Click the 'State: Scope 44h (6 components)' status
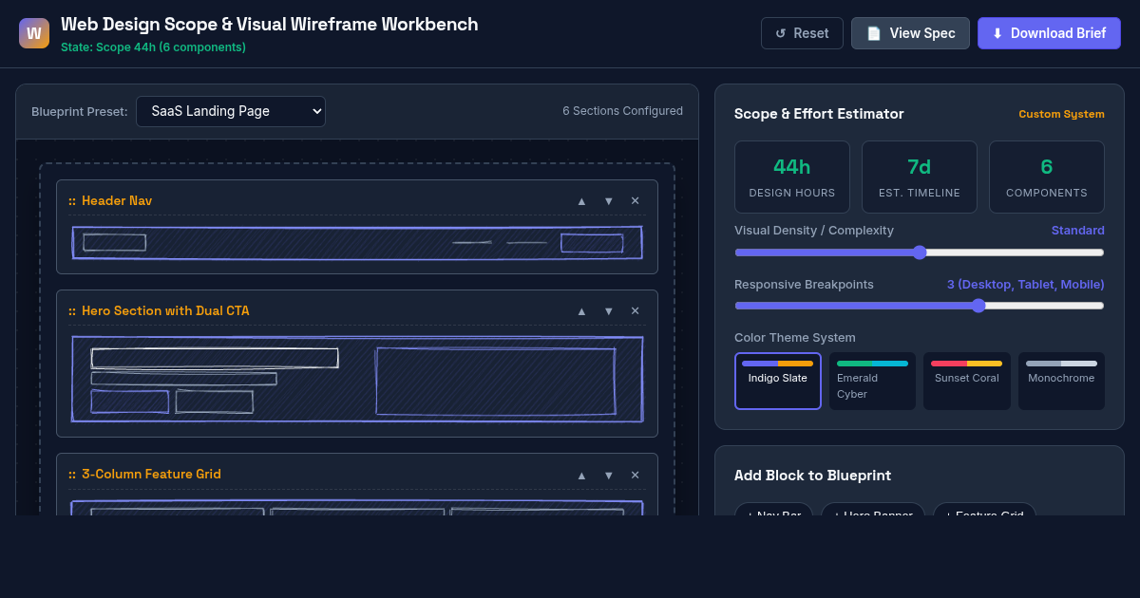The height and width of the screenshot is (598, 1140). pos(153,47)
